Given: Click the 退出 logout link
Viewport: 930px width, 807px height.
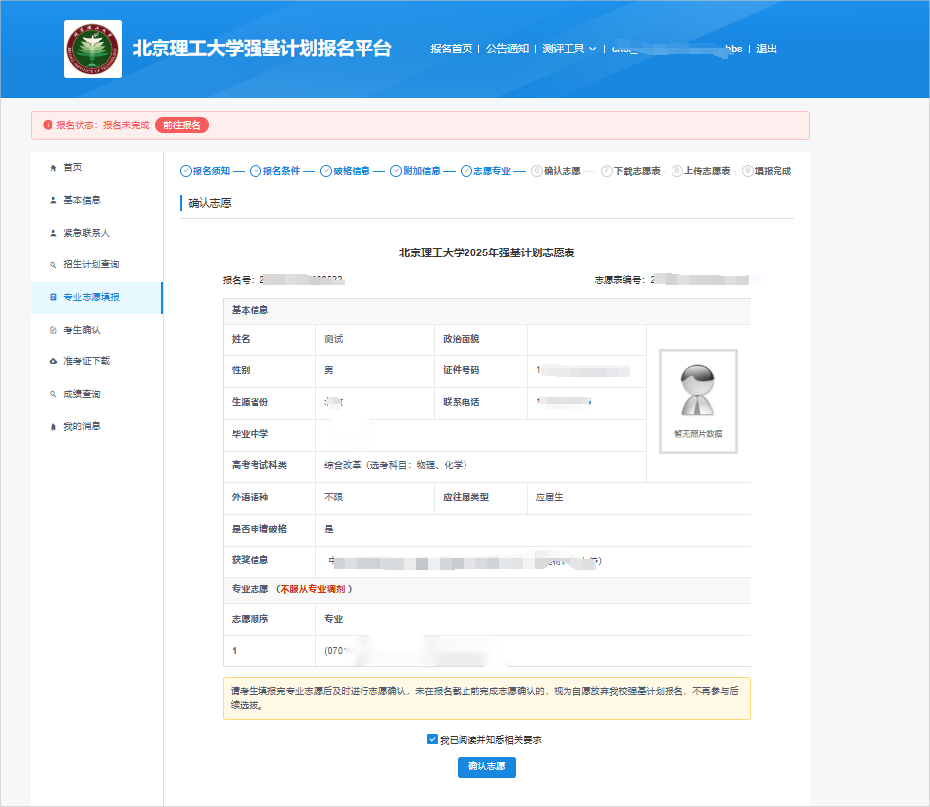Looking at the screenshot, I should click(x=767, y=49).
